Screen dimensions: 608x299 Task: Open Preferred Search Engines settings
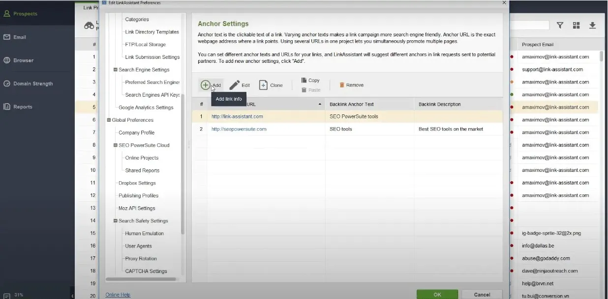[152, 82]
